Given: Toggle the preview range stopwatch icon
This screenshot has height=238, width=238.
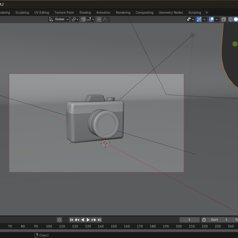Looking at the screenshot, I should coord(204,220).
